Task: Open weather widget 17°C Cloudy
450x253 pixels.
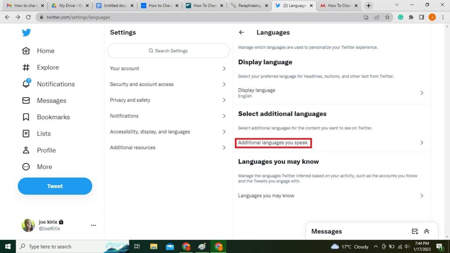Action: 350,247
